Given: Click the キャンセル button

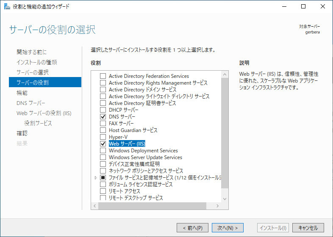Looking at the screenshot, I should pyautogui.click(x=308, y=228).
